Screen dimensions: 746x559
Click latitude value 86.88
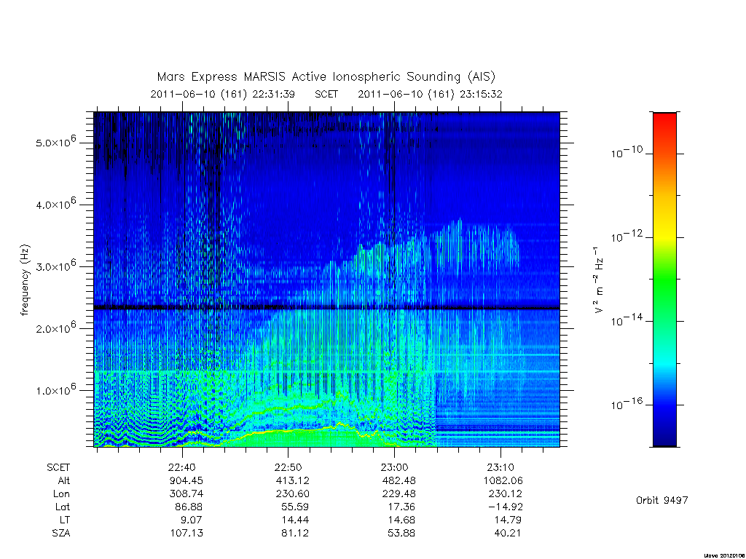[189, 507]
